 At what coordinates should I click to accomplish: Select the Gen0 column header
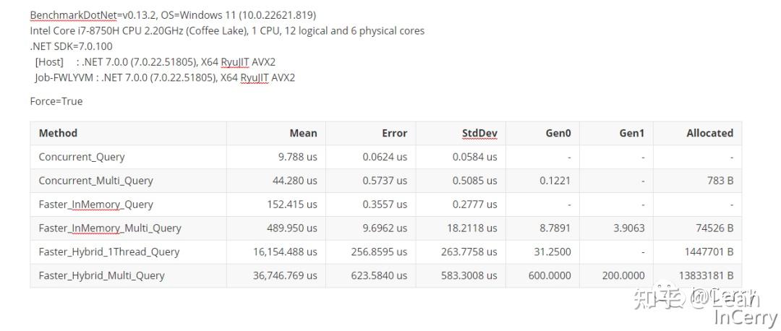pos(558,133)
